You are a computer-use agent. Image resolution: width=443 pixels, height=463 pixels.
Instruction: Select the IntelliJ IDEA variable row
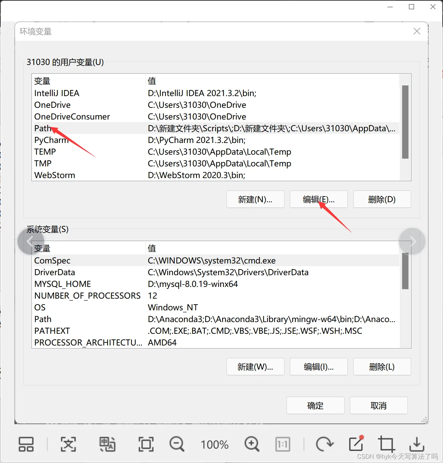(215, 93)
